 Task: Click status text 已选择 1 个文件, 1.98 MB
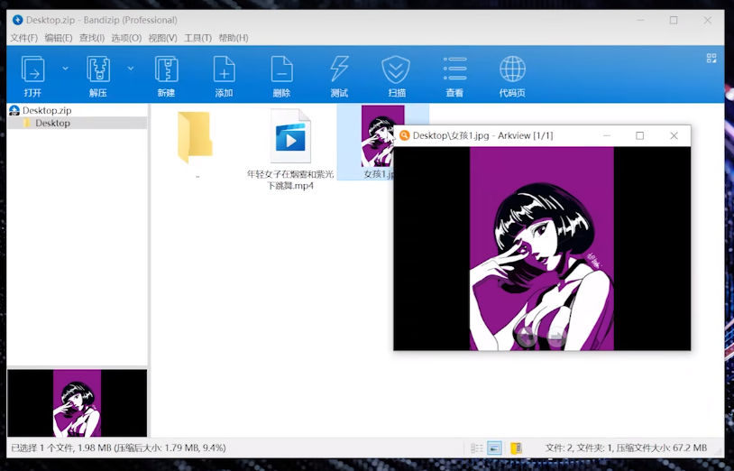[x=61, y=448]
